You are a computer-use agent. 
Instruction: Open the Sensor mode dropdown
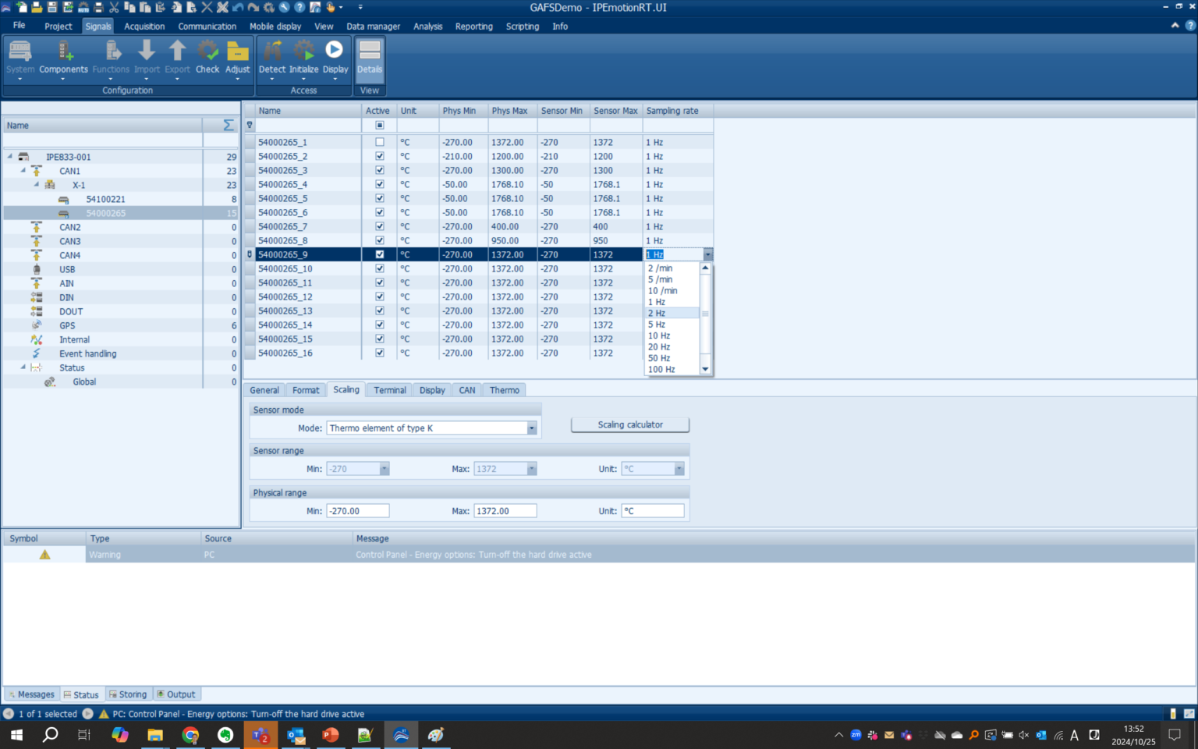[531, 428]
